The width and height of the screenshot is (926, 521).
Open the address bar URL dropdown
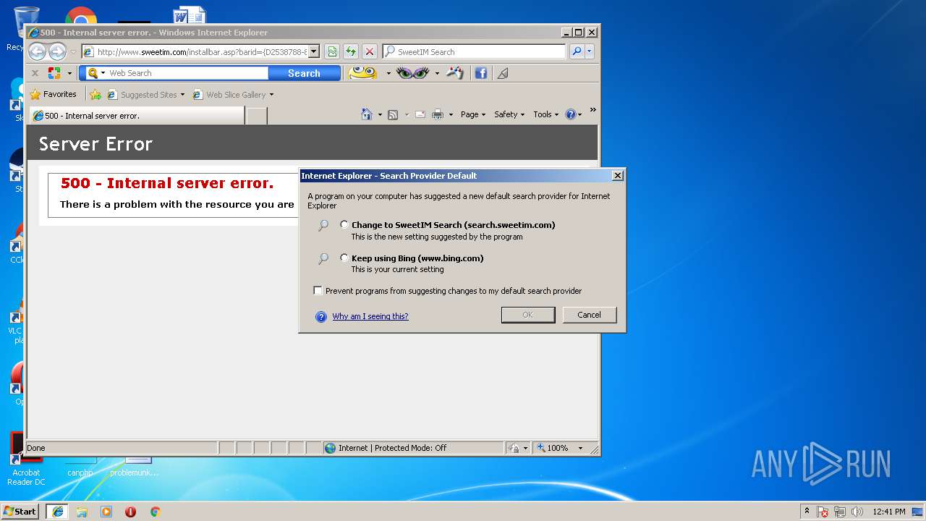click(314, 52)
